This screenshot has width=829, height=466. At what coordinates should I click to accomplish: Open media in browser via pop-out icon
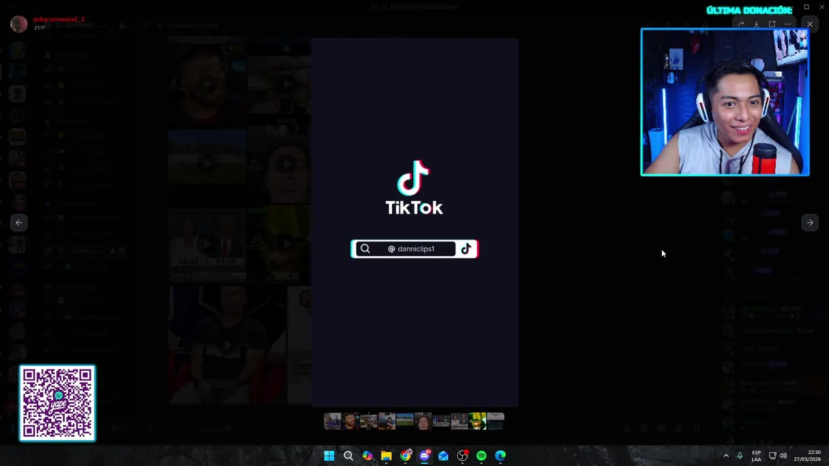pos(772,24)
